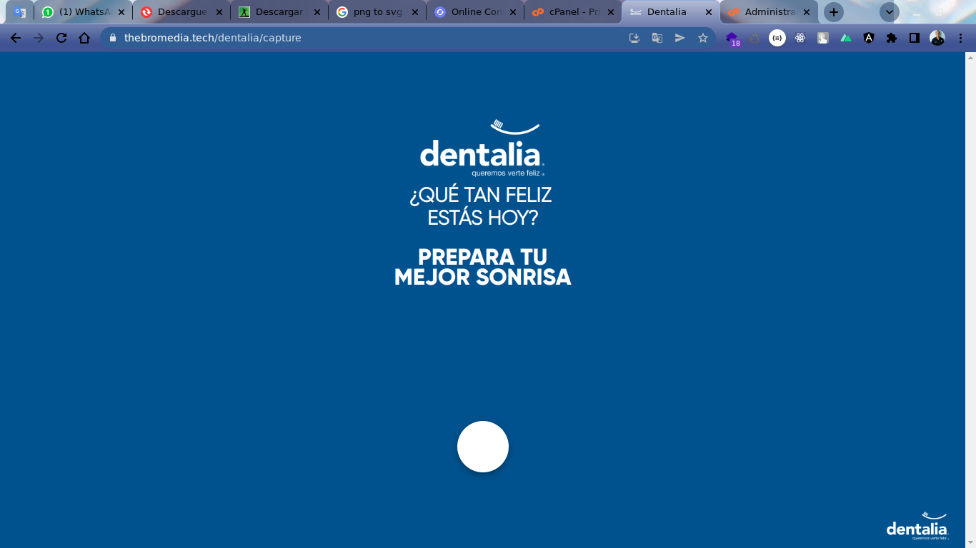
Task: Open the Chrome three-dot settings menu
Action: tap(960, 38)
